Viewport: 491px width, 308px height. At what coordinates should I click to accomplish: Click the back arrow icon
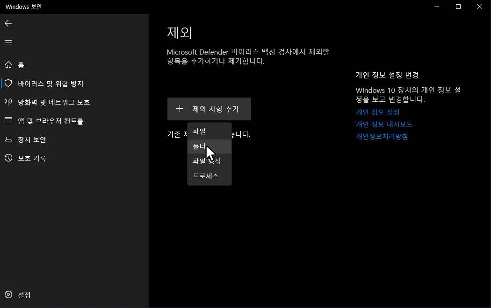8,23
